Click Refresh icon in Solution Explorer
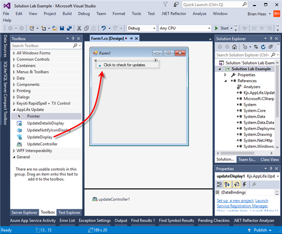Screen dimensions: 282x234 (x=263, y=47)
